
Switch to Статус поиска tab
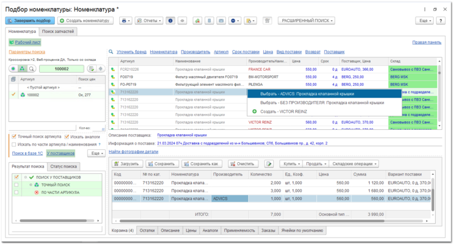point(64,166)
